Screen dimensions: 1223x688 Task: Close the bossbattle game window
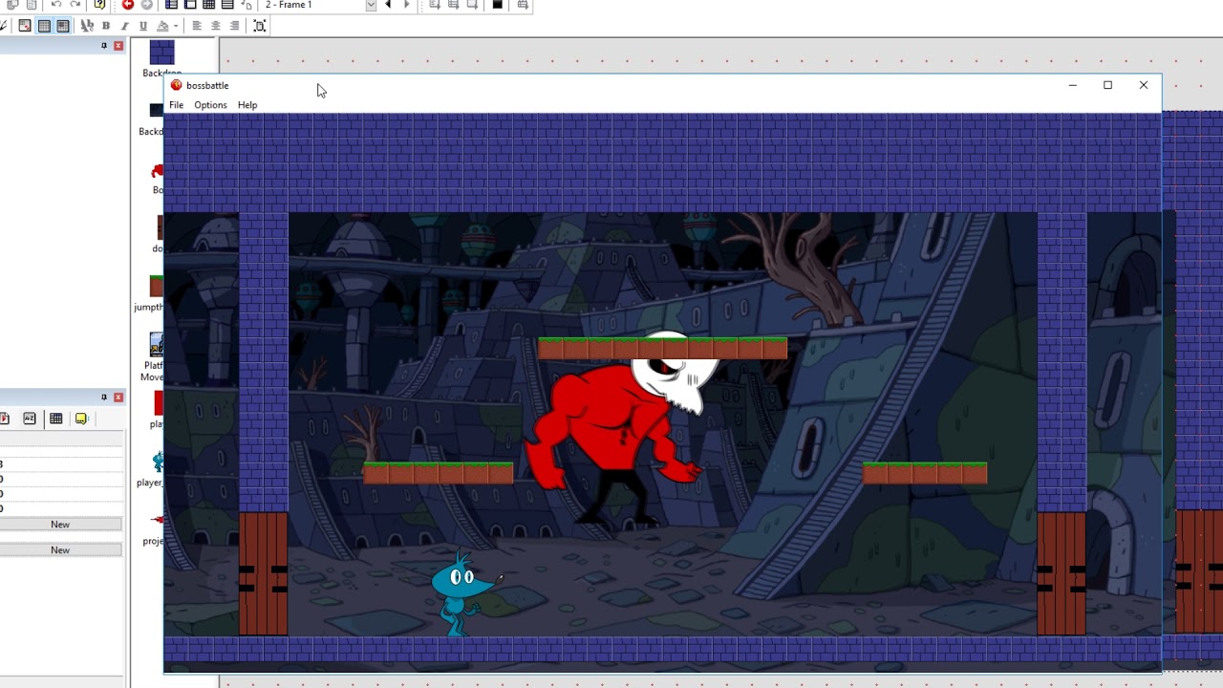tap(1144, 85)
